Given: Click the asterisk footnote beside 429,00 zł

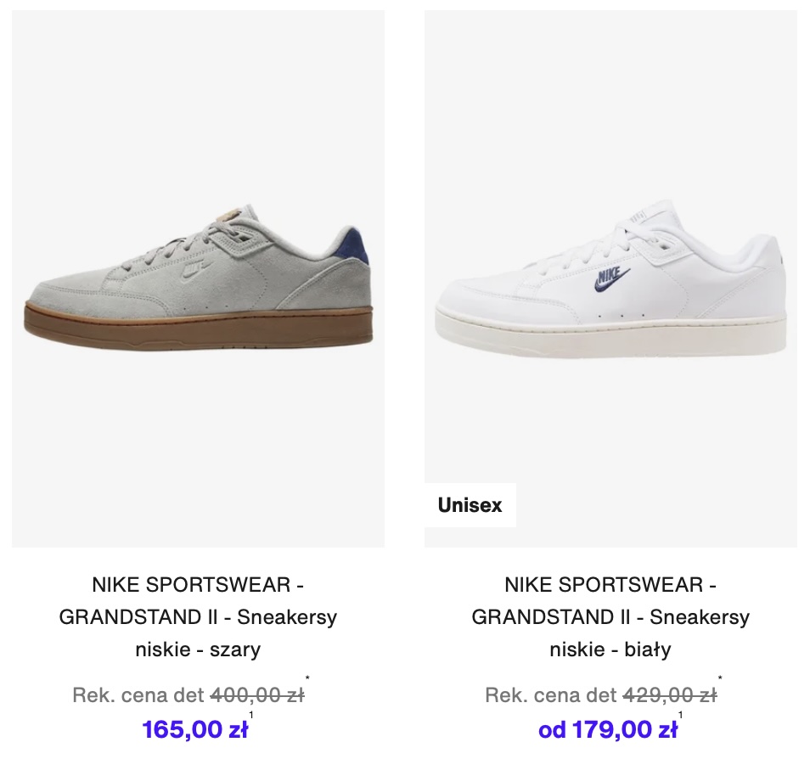Looking at the screenshot, I should tap(720, 677).
